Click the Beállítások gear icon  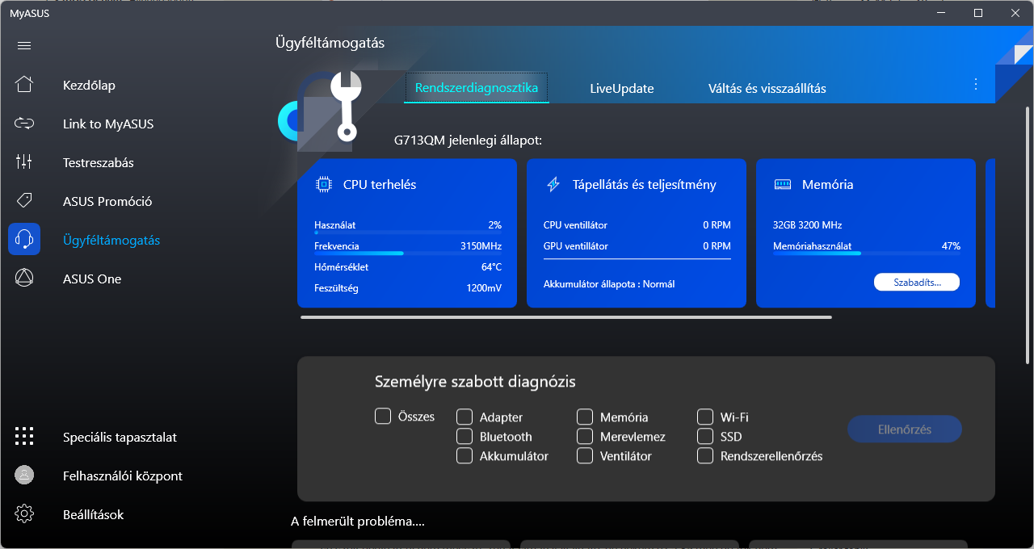click(x=24, y=514)
